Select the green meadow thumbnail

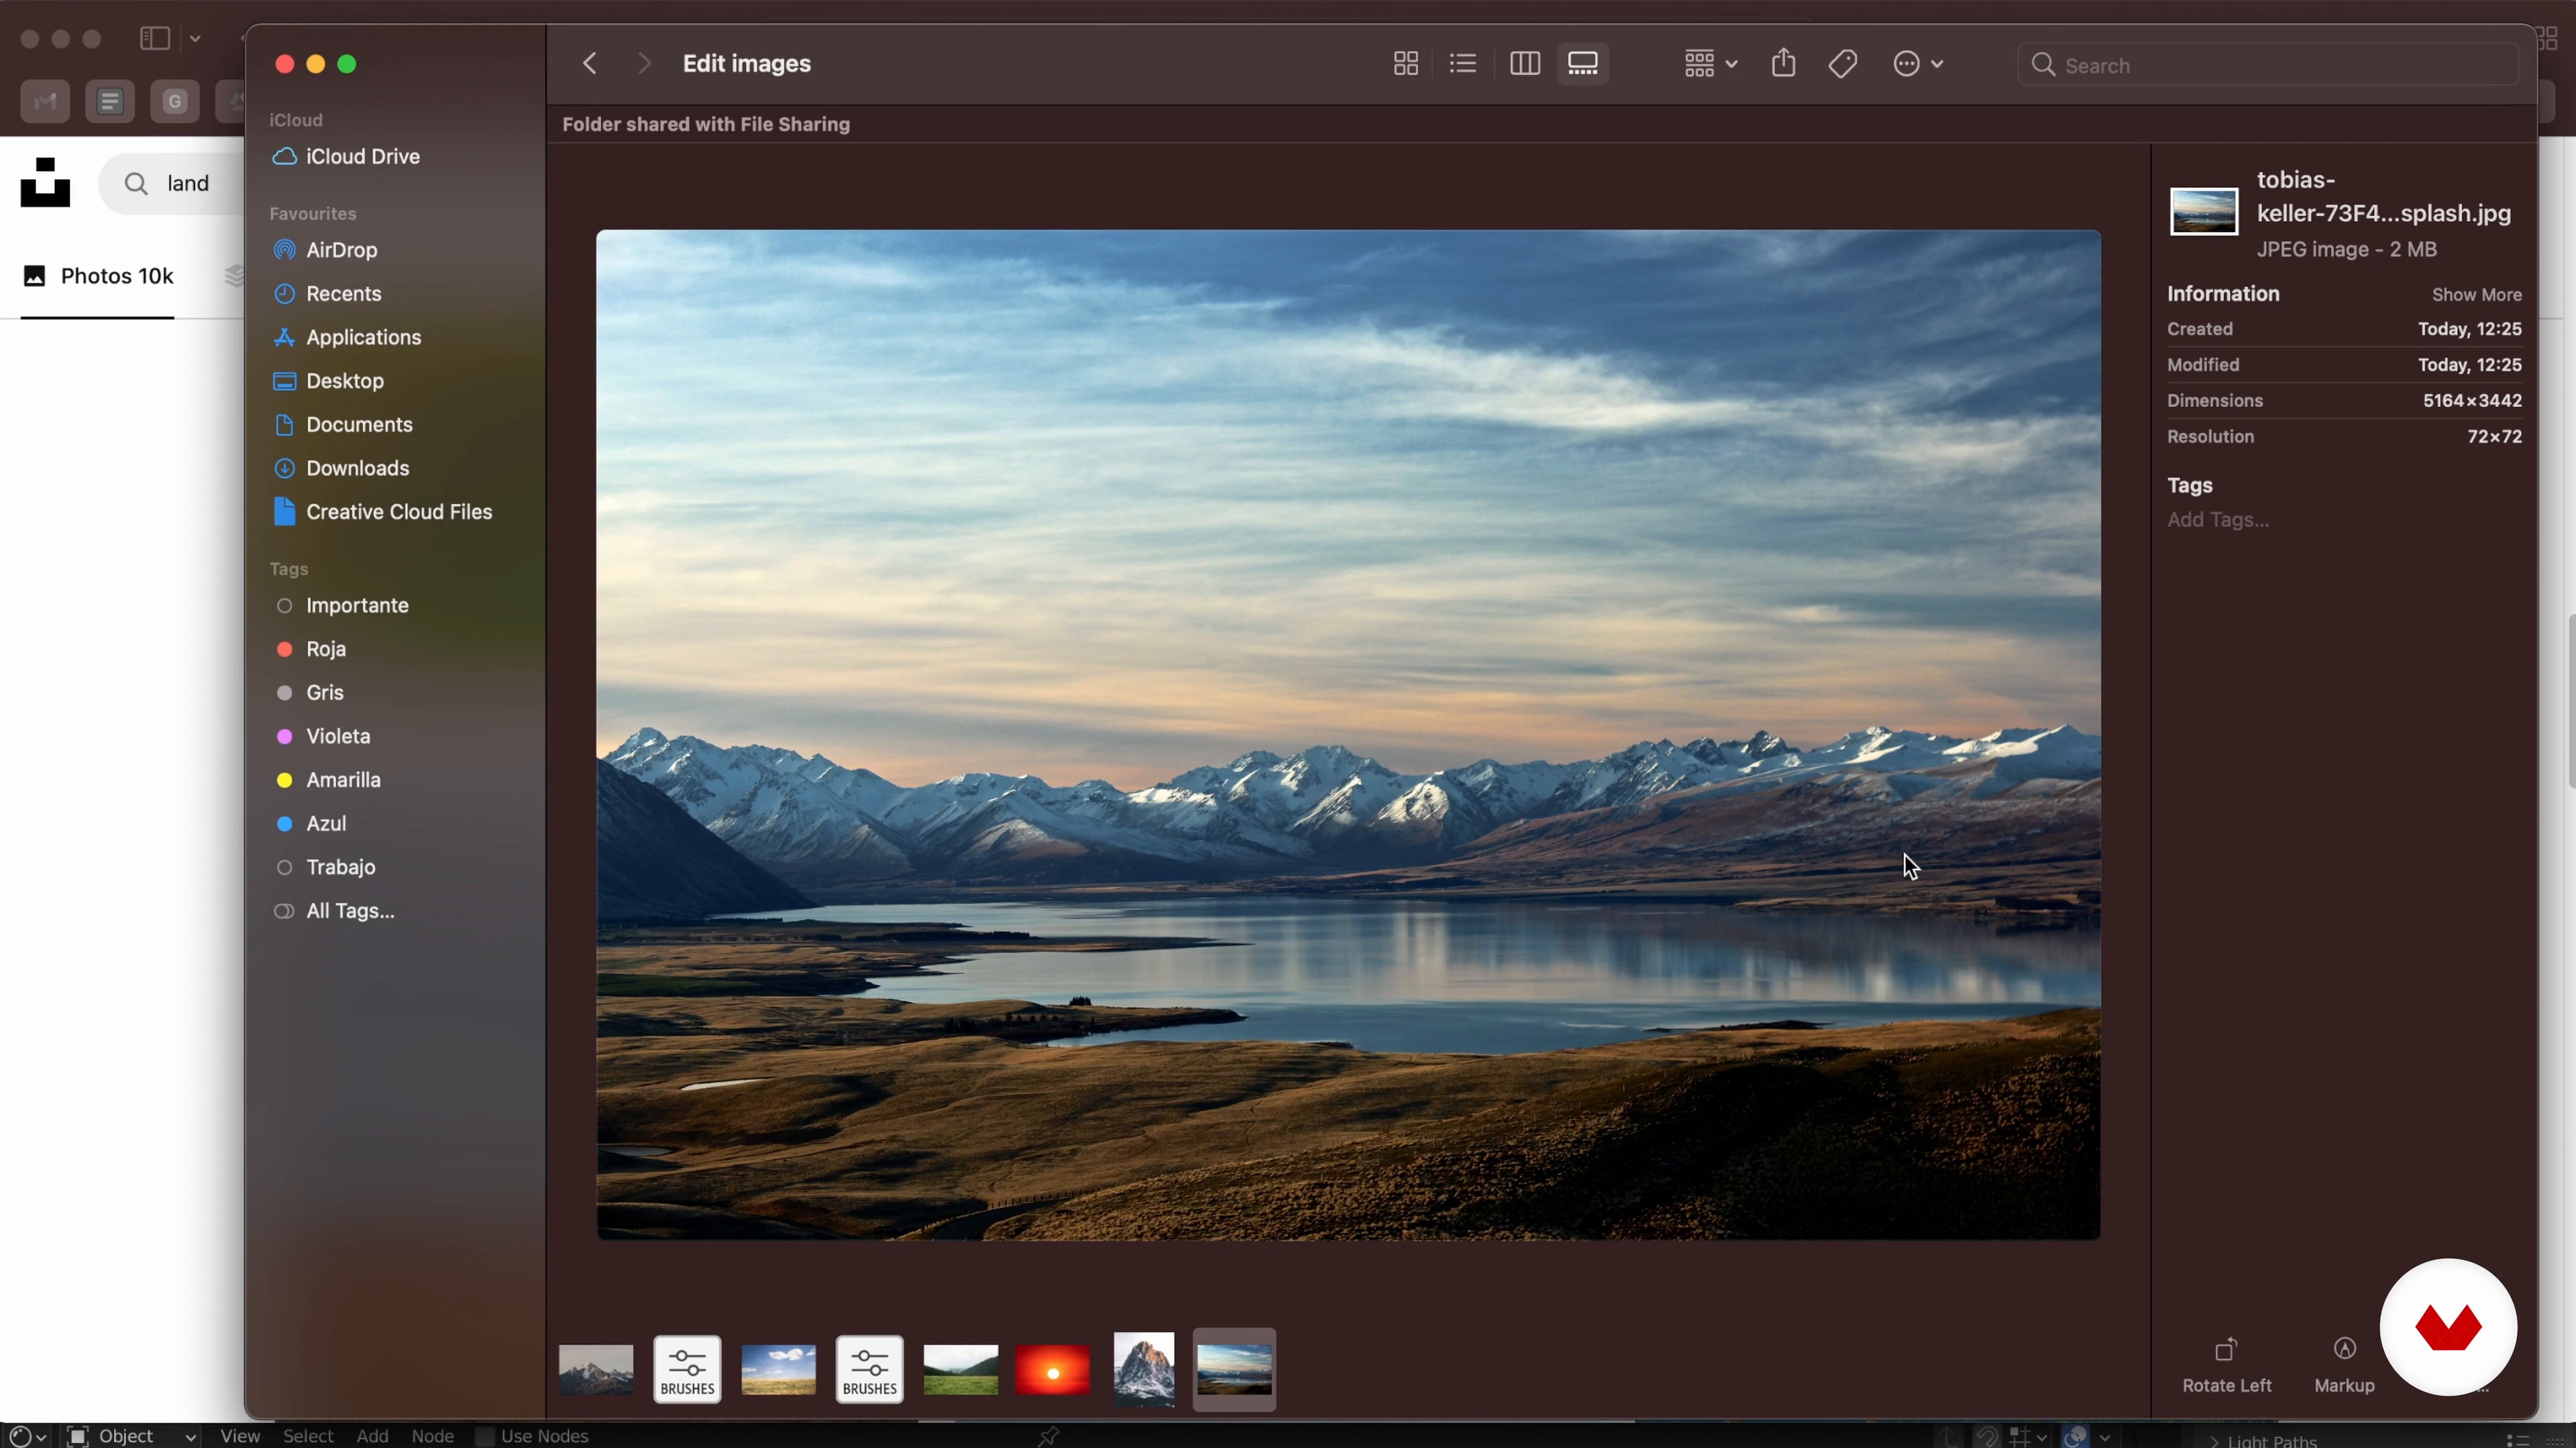coord(960,1369)
